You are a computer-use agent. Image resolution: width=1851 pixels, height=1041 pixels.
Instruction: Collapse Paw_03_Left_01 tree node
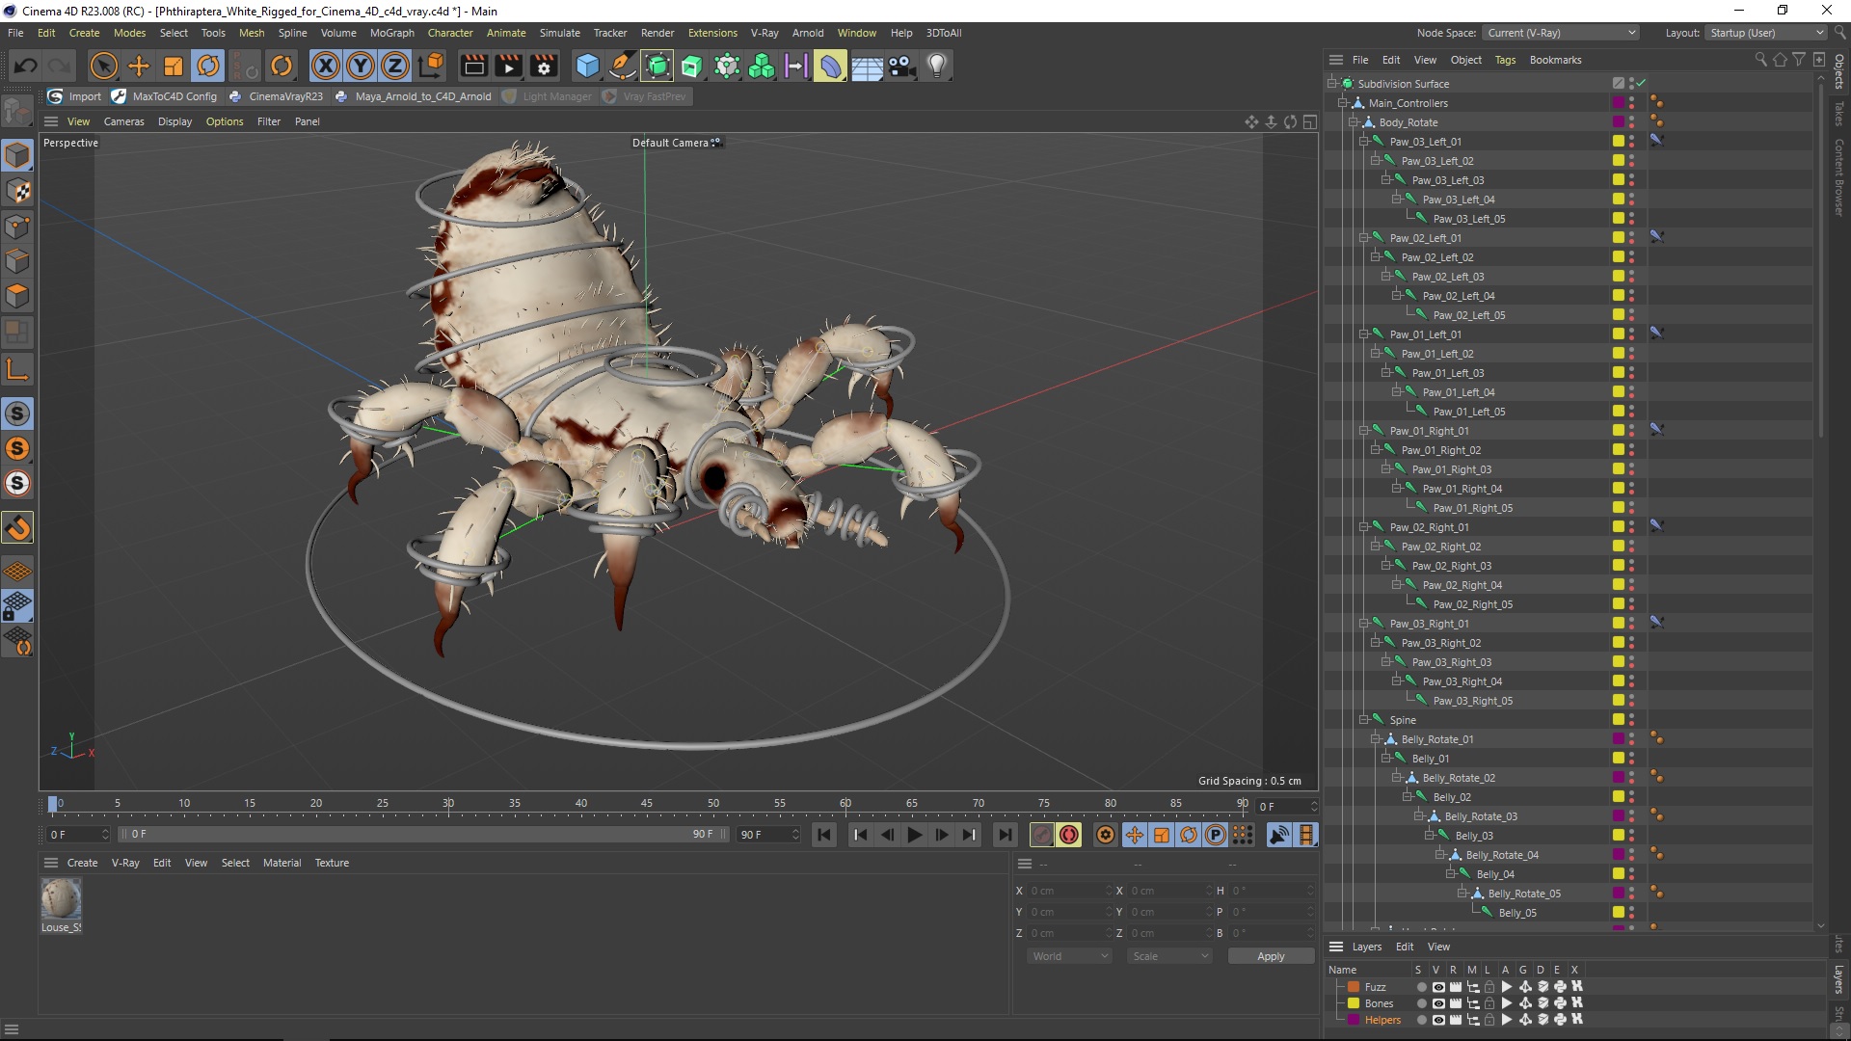click(1363, 142)
